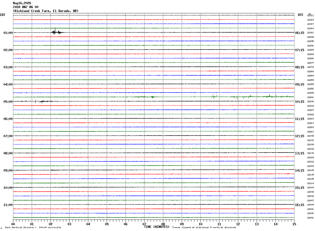Screen dimensions: 315x231
Task: Click the seismic event burst on the 01:00 trace
Action: pos(57,32)
